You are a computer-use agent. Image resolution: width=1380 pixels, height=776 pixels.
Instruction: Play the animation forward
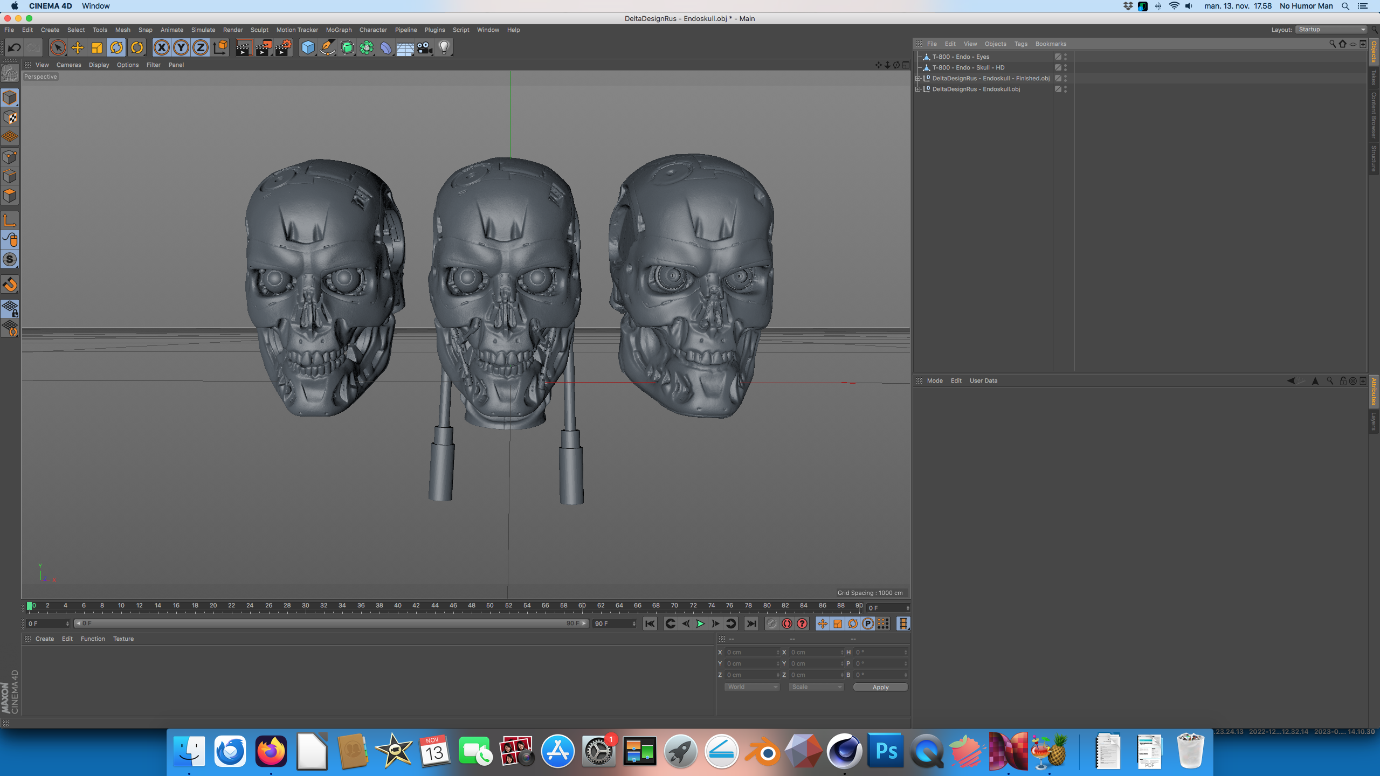tap(700, 623)
